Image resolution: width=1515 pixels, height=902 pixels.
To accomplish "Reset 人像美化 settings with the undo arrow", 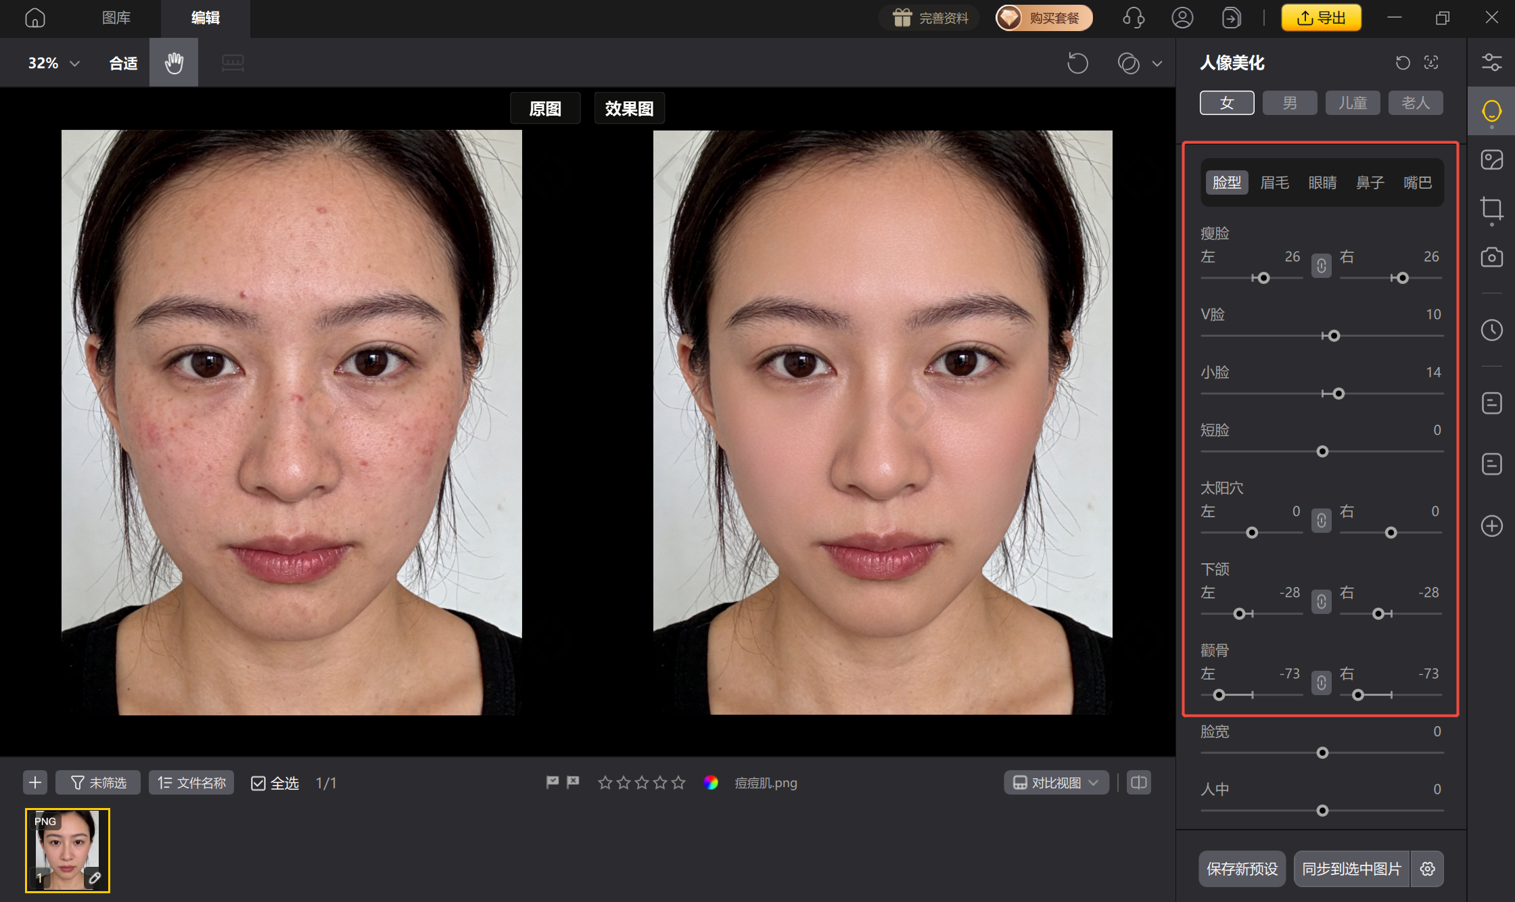I will click(1402, 62).
